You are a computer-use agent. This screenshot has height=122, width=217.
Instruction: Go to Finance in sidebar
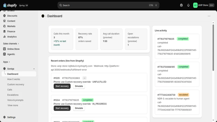click(11, 31)
